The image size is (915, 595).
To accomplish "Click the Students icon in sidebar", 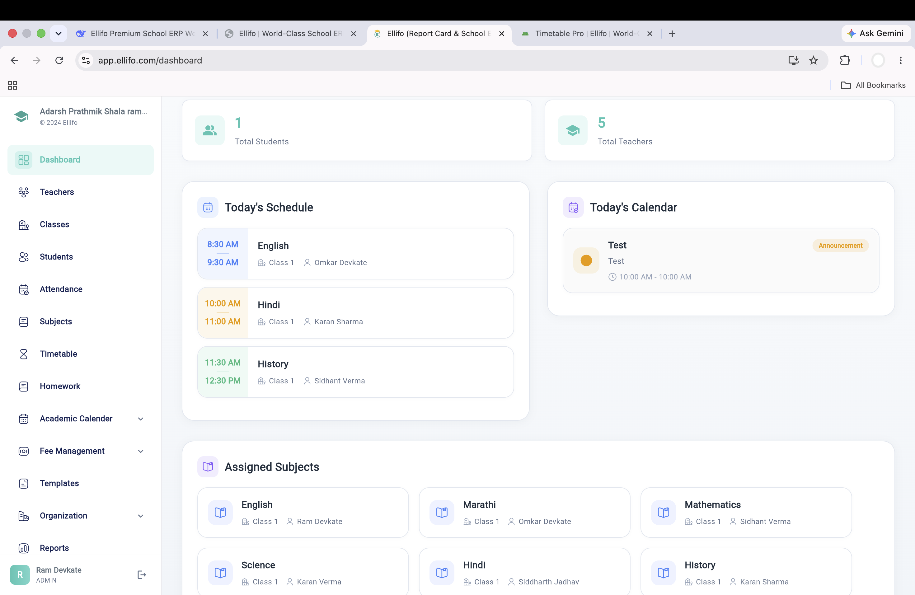I will coord(23,257).
